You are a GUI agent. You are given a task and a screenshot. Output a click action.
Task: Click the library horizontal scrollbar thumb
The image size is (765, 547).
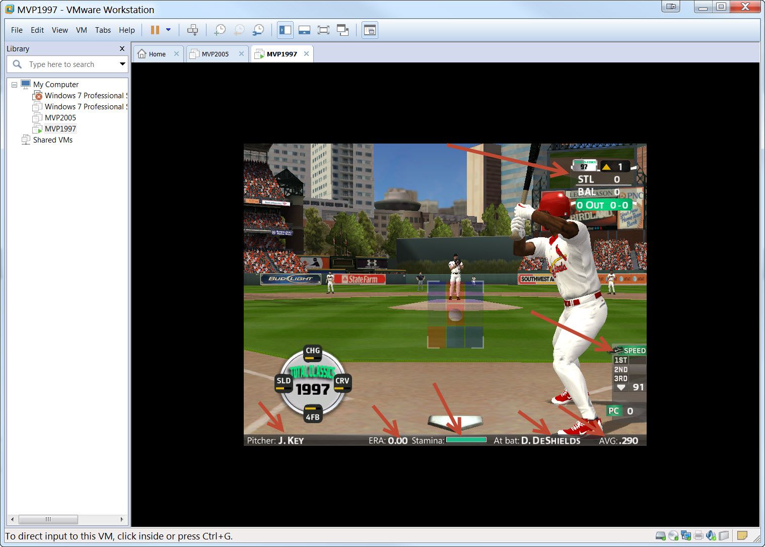(48, 519)
